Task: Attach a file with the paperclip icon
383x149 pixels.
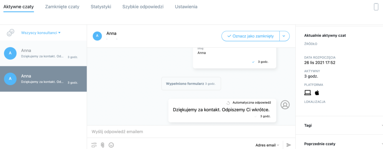Action: (x=102, y=145)
